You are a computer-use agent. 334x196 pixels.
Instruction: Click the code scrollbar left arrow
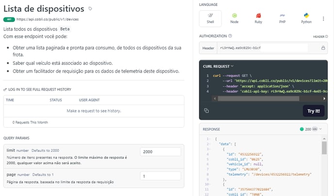tap(215, 98)
